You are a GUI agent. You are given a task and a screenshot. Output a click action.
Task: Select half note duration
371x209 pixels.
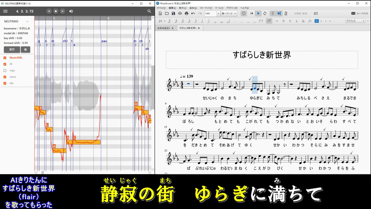point(208,21)
